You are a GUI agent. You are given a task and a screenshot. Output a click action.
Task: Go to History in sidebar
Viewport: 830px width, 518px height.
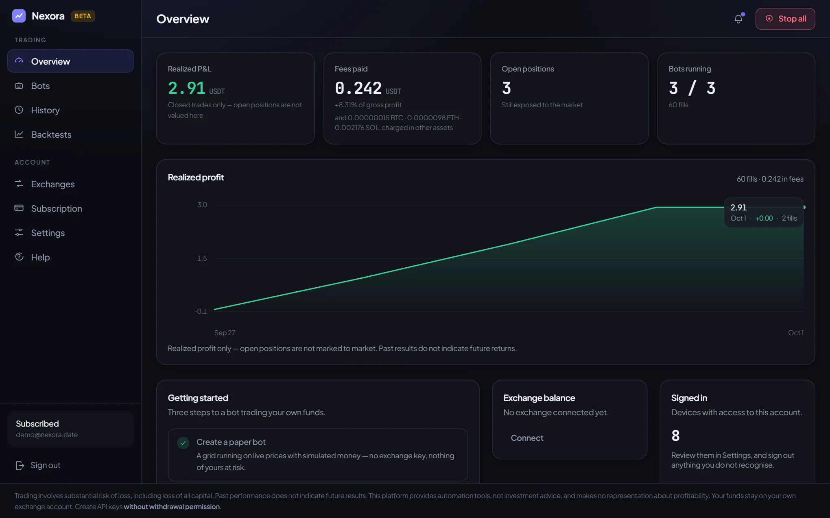click(x=70, y=110)
